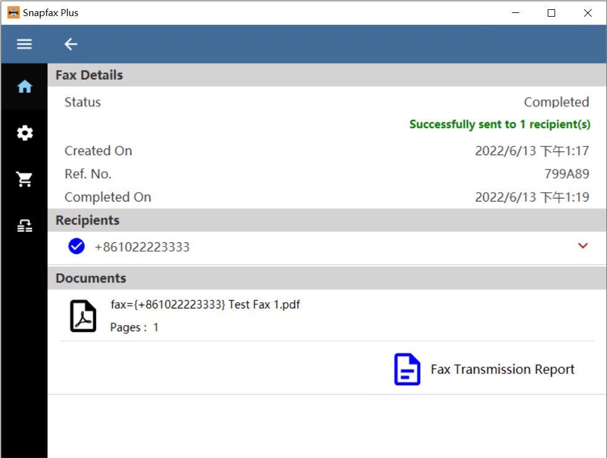Click the green success status message
The height and width of the screenshot is (458, 607).
(x=500, y=125)
